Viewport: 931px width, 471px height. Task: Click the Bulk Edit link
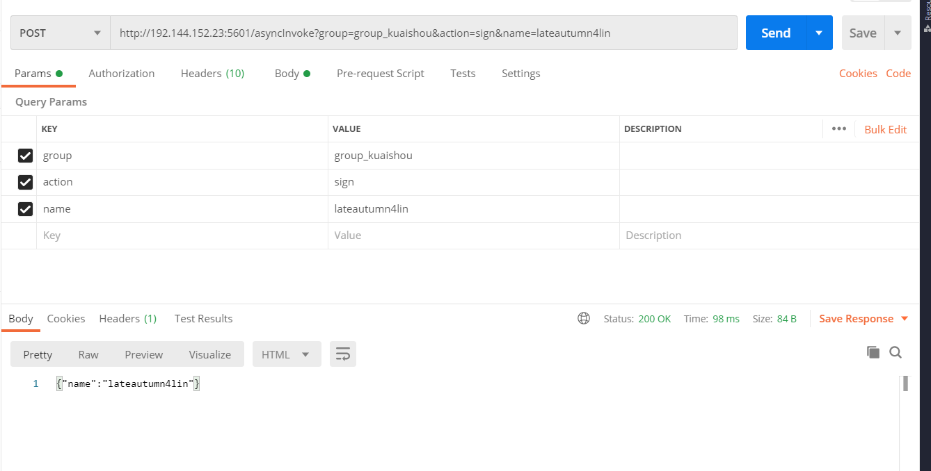[885, 129]
